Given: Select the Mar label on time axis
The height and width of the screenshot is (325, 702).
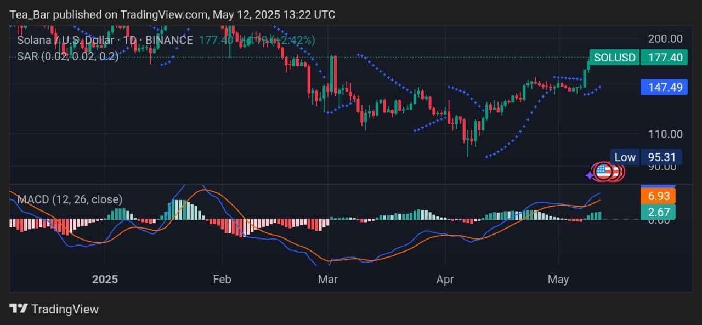Looking at the screenshot, I should pyautogui.click(x=328, y=280).
